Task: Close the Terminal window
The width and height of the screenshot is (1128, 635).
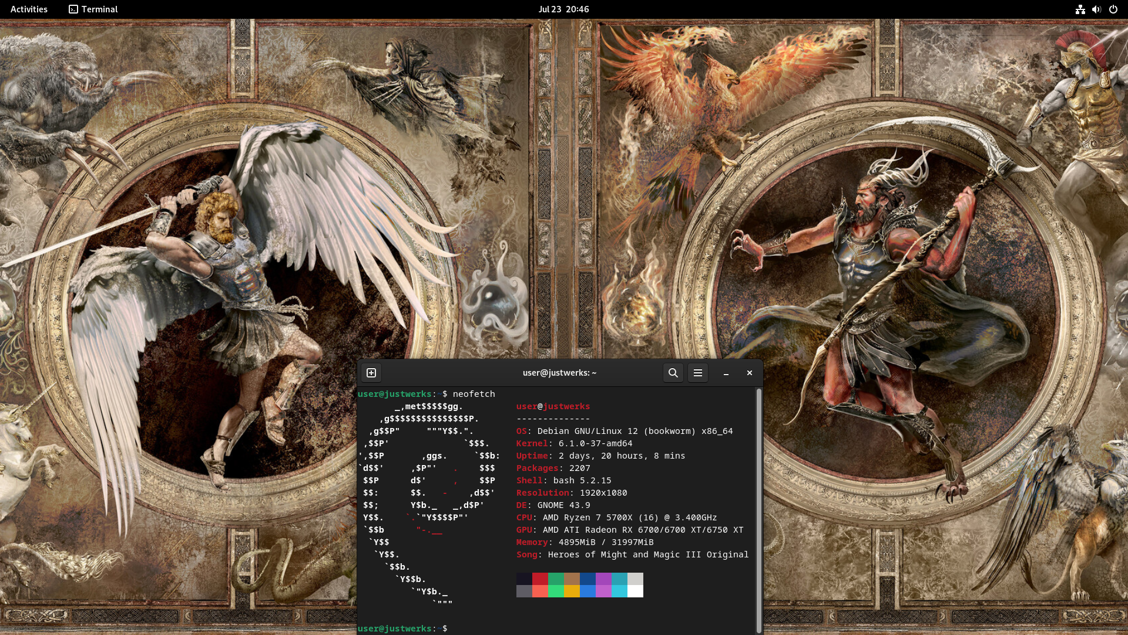Action: tap(750, 373)
